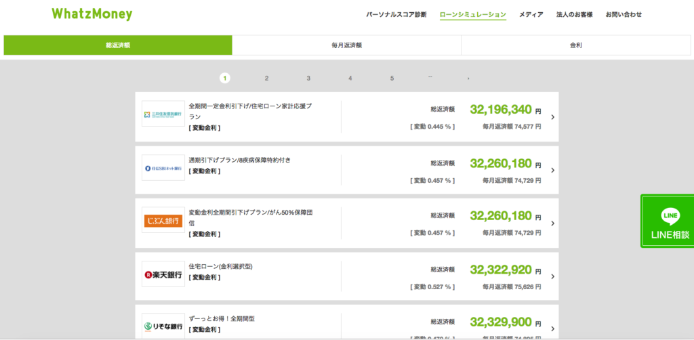Viewport: 694px width, 340px height.
Task: Expand chevron on 住信SBIネット銀行 row
Action: tap(553, 170)
